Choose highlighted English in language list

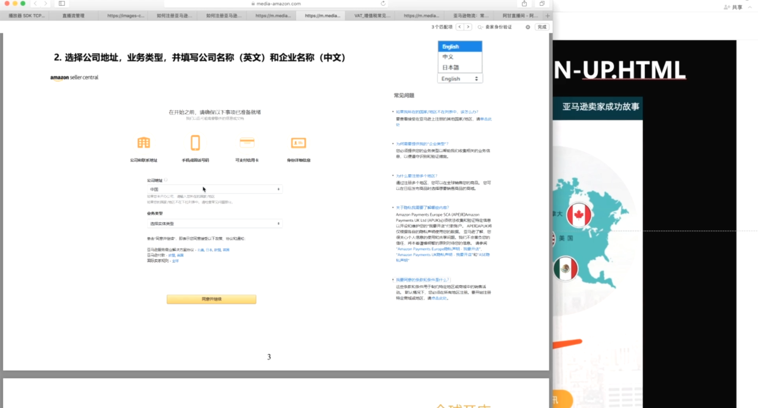point(460,46)
